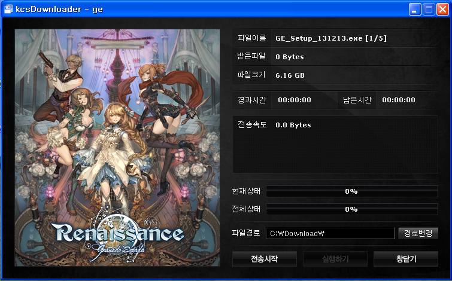Click the C:\Download\ file path field
This screenshot has width=452, height=281.
pos(330,233)
